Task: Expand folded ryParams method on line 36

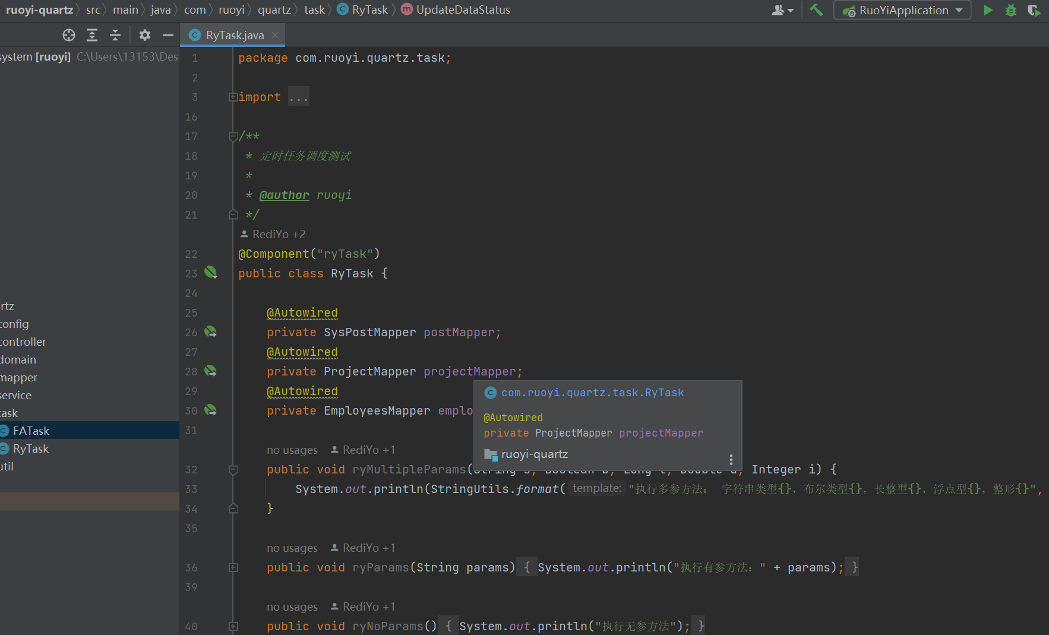Action: tap(233, 567)
